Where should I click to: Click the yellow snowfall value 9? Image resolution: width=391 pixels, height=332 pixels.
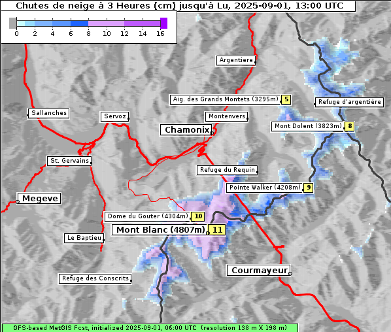(309, 188)
